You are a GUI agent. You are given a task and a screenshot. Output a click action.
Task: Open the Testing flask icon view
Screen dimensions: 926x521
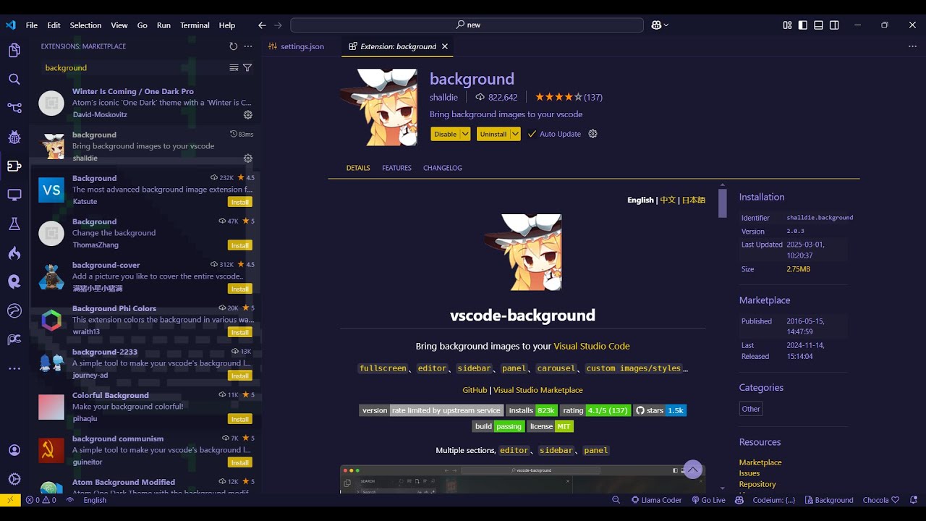pyautogui.click(x=14, y=224)
